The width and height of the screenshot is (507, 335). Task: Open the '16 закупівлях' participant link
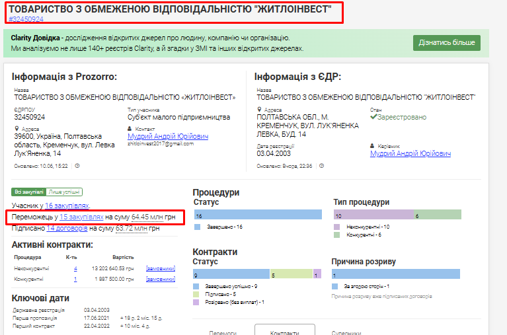(67, 206)
